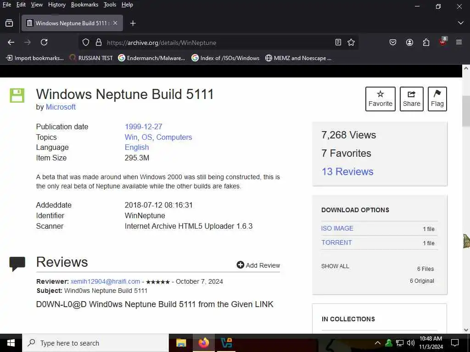Click the Share button
470x352 pixels.
tap(412, 99)
